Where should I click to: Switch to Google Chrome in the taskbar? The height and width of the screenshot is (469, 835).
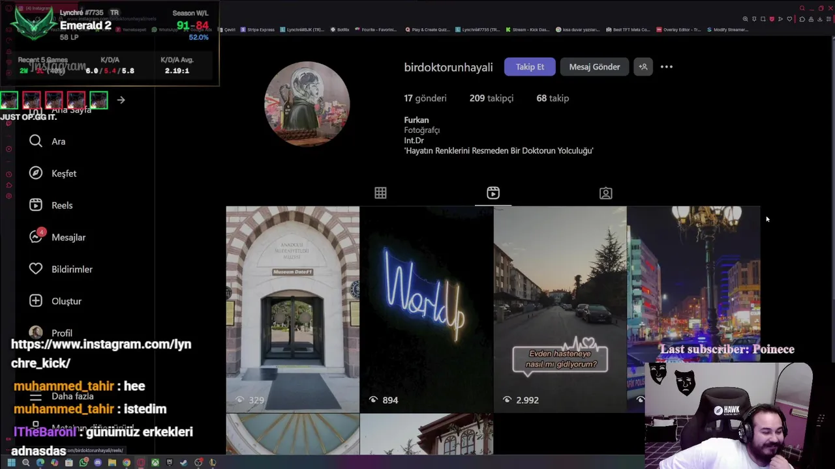pyautogui.click(x=127, y=462)
